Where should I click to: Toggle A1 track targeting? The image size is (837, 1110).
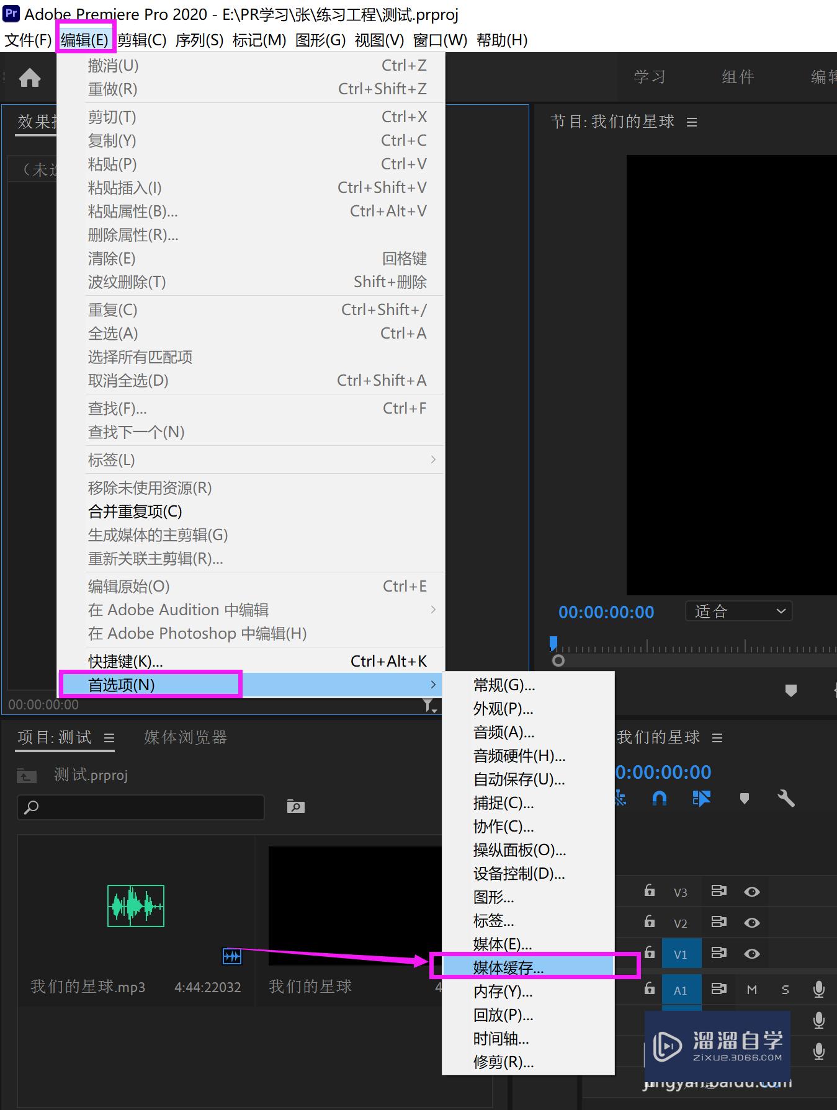click(681, 990)
